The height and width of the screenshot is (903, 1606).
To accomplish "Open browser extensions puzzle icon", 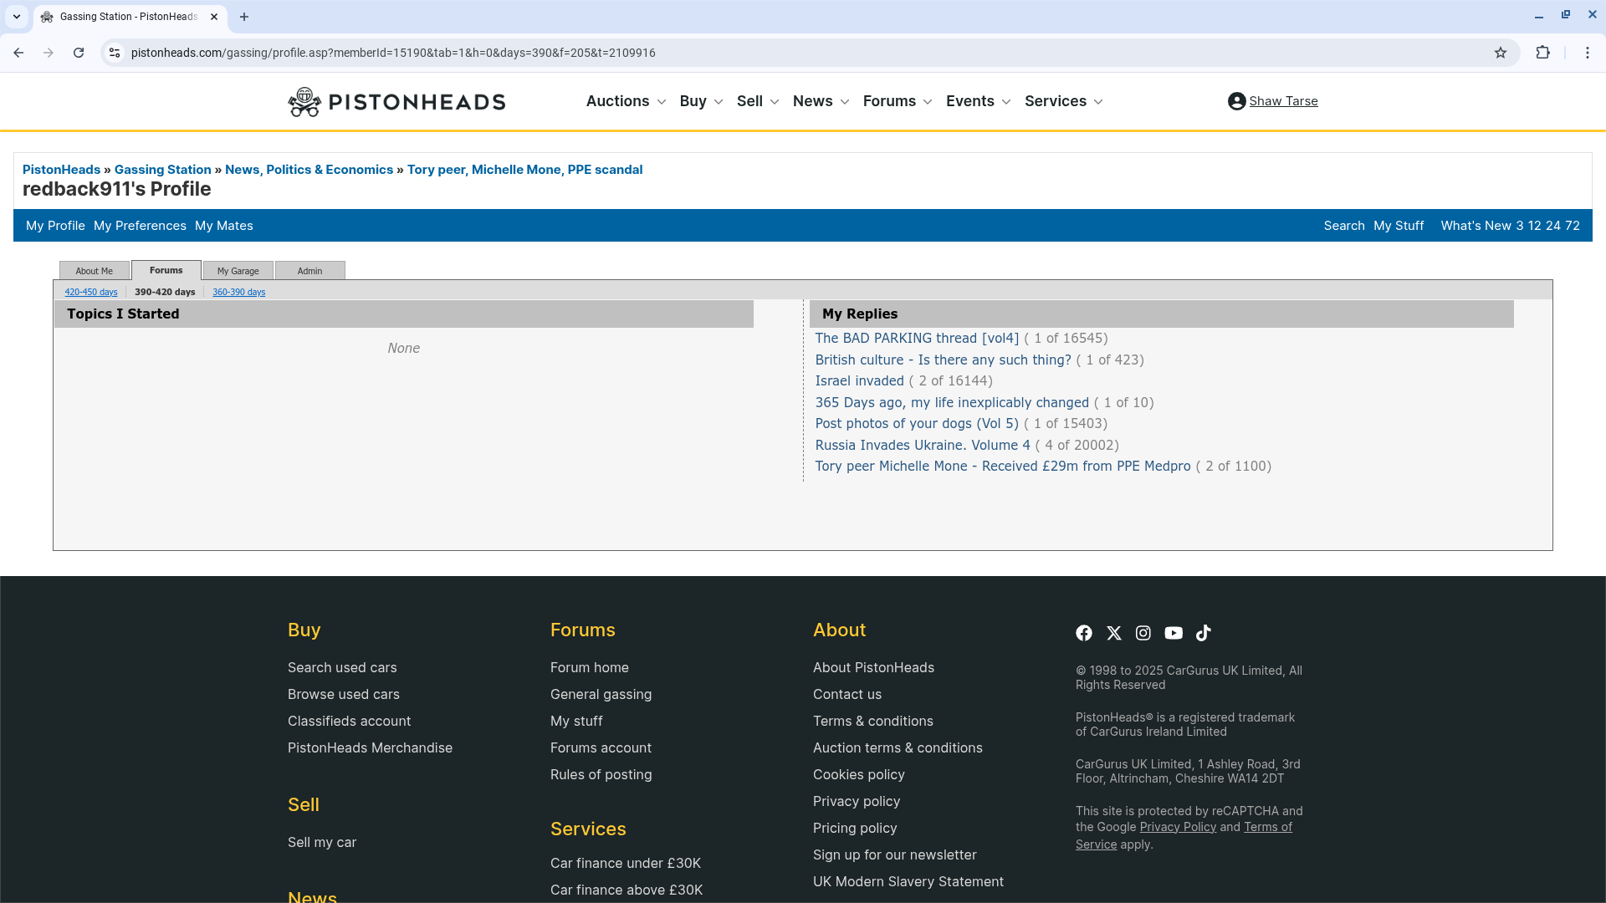I will click(1543, 53).
